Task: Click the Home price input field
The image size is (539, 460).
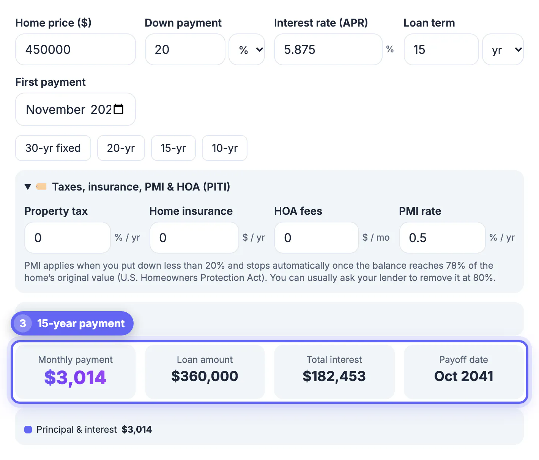Action: click(x=76, y=49)
